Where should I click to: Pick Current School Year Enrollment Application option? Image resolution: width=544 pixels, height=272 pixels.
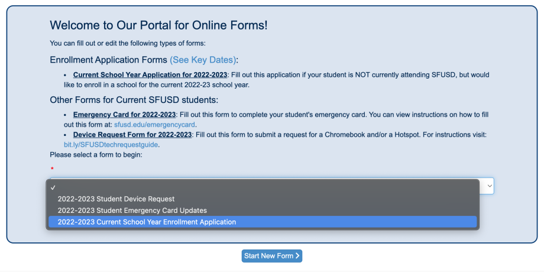147,222
